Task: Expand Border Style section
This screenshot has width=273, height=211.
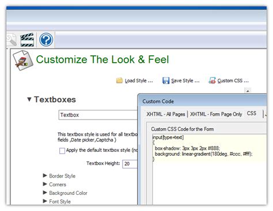Action: click(x=45, y=175)
